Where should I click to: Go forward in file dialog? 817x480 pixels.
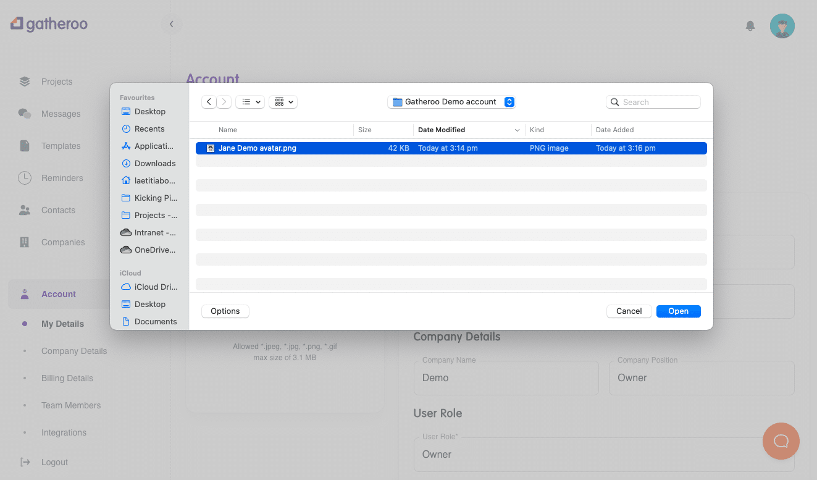(224, 102)
